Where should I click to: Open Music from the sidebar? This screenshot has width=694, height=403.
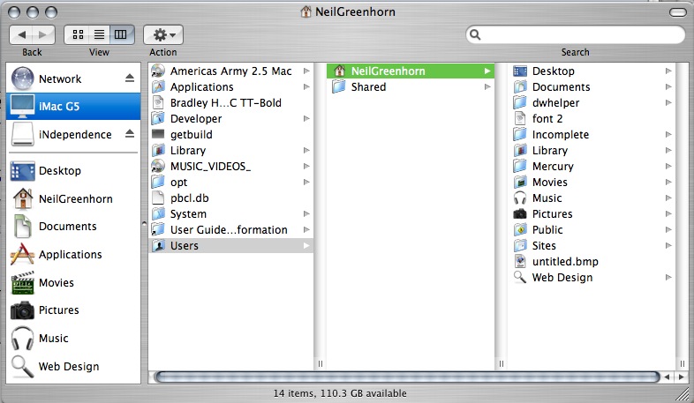click(73, 339)
